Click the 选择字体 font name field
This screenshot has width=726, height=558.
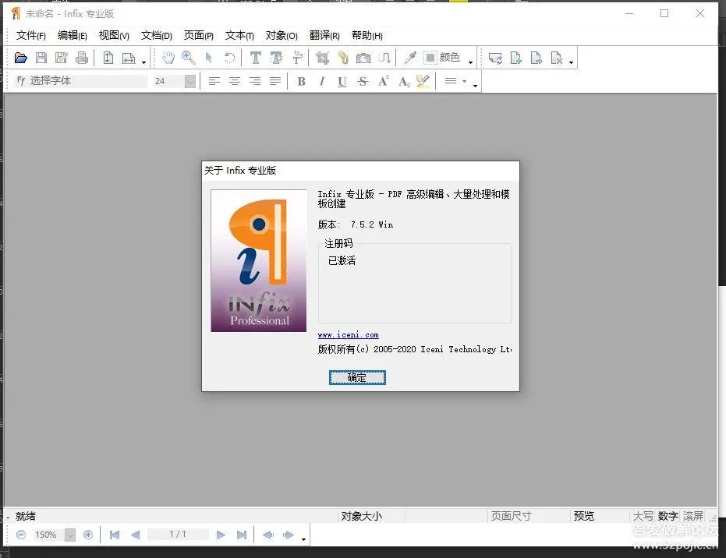[x=78, y=80]
